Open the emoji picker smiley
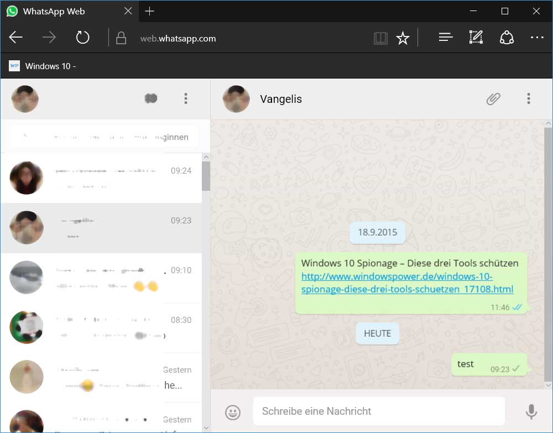Image resolution: width=553 pixels, height=433 pixels. click(233, 412)
